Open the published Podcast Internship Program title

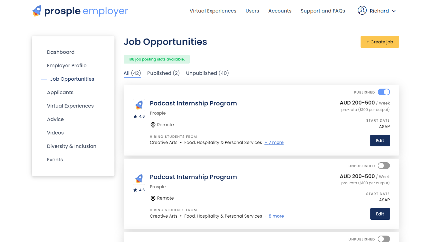click(193, 103)
